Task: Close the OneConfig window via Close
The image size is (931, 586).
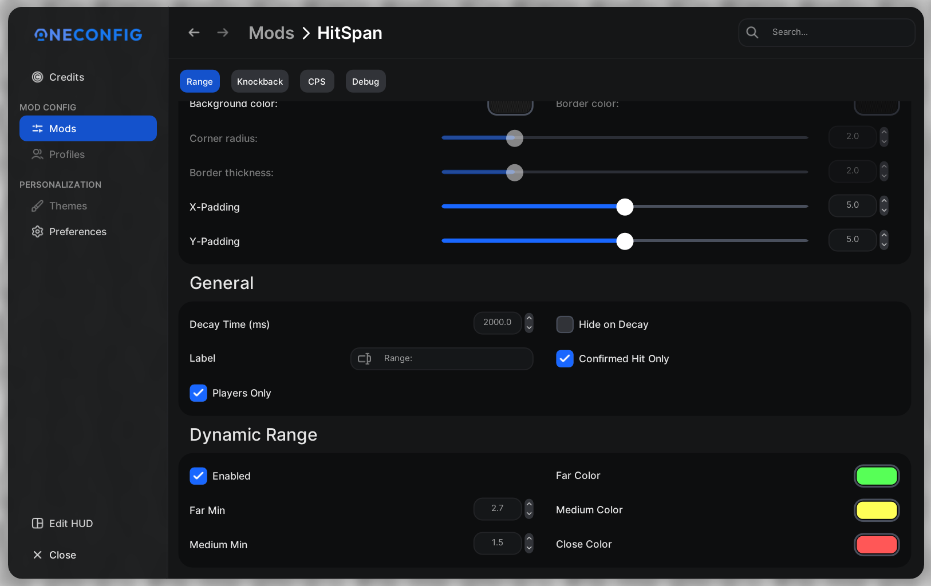Action: tap(88, 555)
